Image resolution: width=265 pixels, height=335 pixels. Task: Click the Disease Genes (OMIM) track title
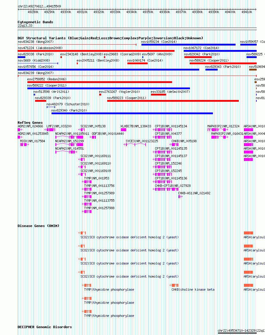click(38, 226)
